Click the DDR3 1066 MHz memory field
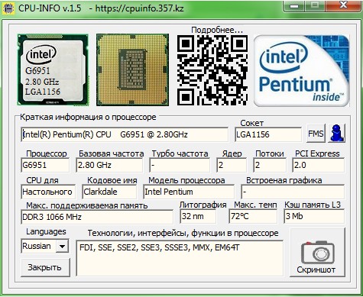The height and width of the screenshot is (297, 363). (97, 217)
